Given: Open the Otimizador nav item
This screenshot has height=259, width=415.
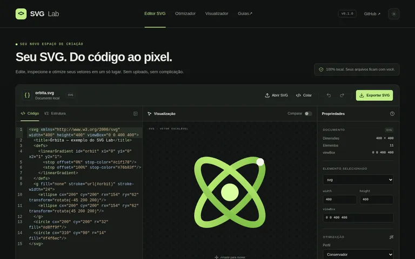Looking at the screenshot, I should coord(185,13).
